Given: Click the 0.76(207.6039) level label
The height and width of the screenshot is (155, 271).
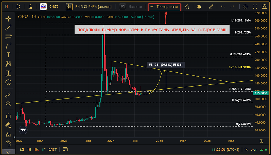Looking at the screenshot, I should pos(240,54).
